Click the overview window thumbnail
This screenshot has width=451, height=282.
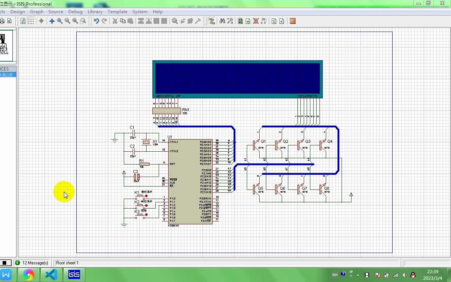pos(6,45)
